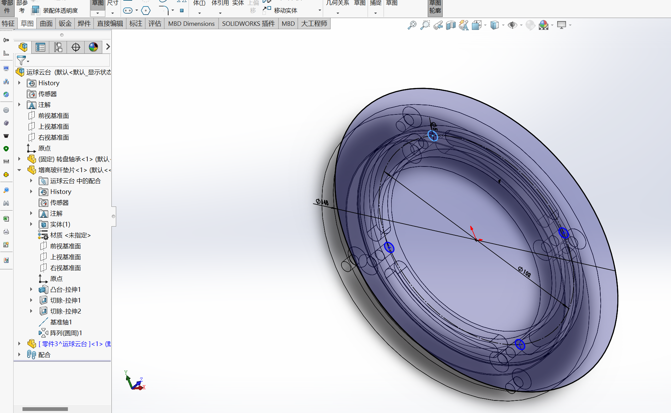The width and height of the screenshot is (671, 413).
Task: Expand the 凸台-拉伸1 feature
Action: point(31,289)
